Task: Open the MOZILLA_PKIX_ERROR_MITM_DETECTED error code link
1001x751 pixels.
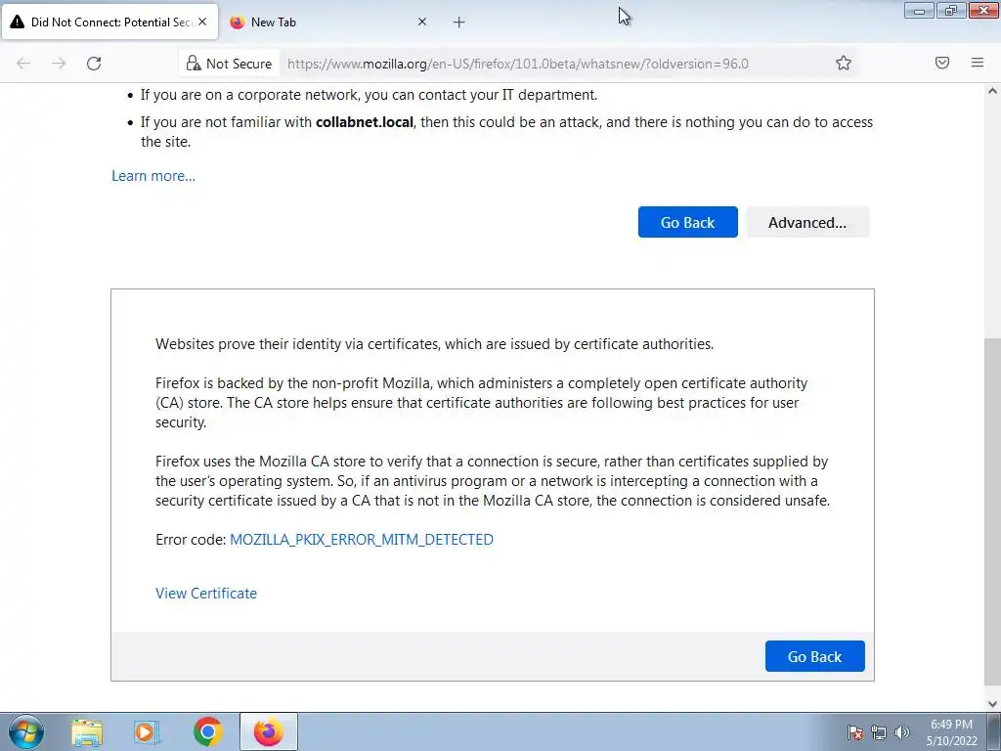Action: pyautogui.click(x=362, y=540)
